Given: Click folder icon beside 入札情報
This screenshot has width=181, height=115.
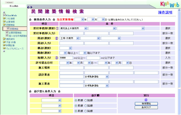Looking at the screenshot, I should pyautogui.click(x=4, y=18).
